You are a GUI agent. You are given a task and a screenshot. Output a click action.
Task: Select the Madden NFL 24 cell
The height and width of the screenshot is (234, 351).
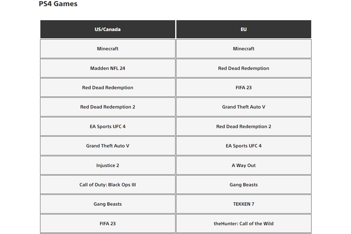[x=108, y=68]
